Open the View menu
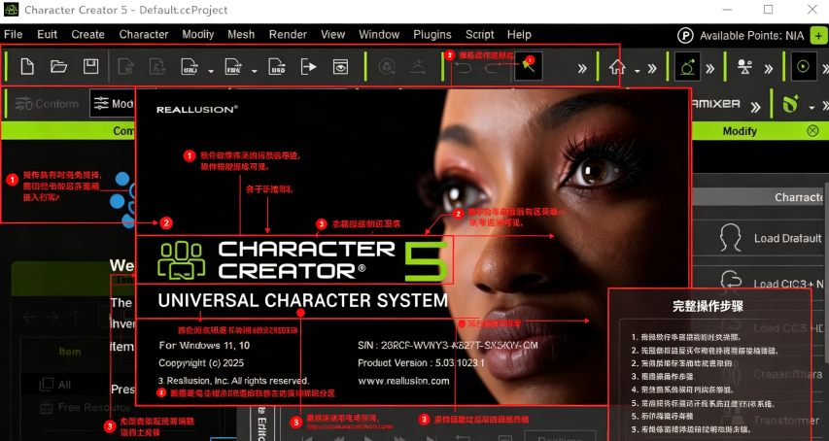Viewport: 829px width, 441px height. pyautogui.click(x=332, y=35)
